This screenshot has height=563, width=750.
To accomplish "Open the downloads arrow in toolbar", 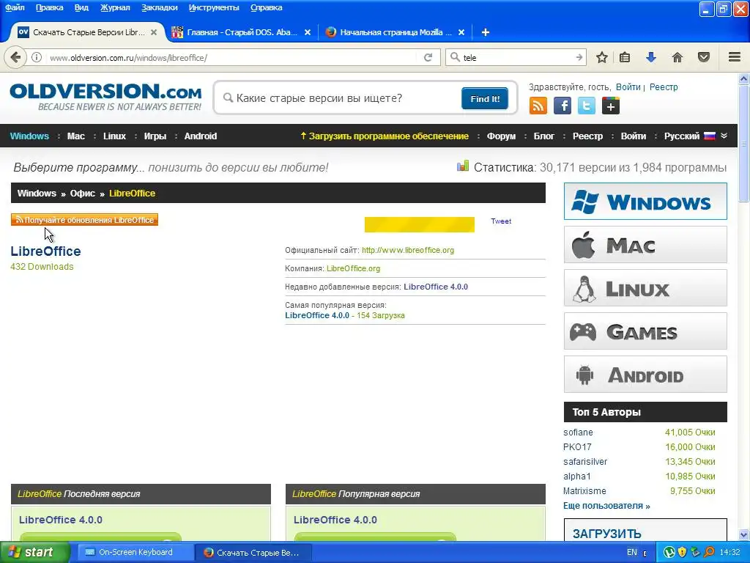I will tap(650, 57).
